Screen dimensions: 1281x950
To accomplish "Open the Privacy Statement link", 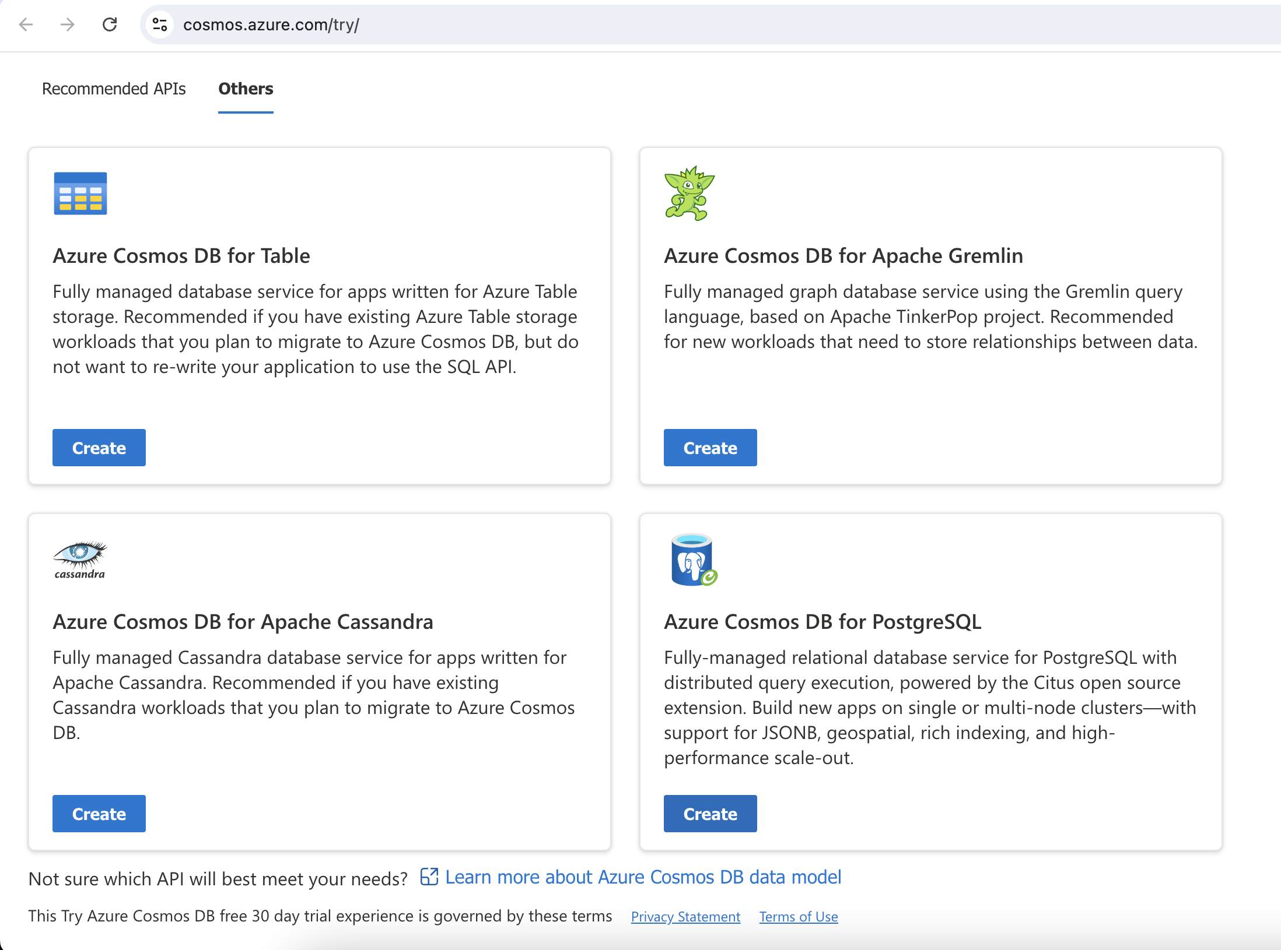I will [685, 917].
